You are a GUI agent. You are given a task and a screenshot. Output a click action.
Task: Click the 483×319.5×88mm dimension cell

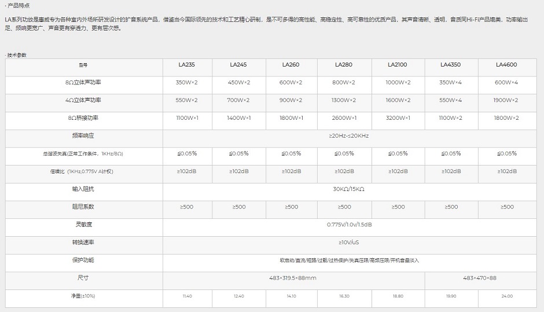(295, 278)
